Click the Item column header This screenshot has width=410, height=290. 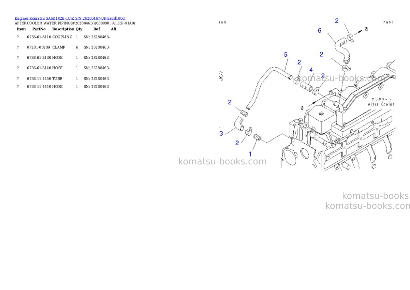coord(21,29)
